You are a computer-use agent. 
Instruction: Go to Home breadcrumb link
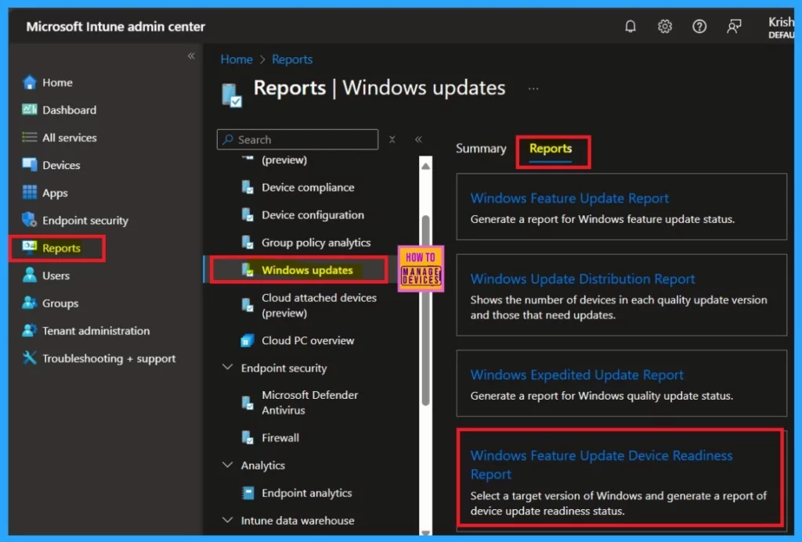point(237,59)
